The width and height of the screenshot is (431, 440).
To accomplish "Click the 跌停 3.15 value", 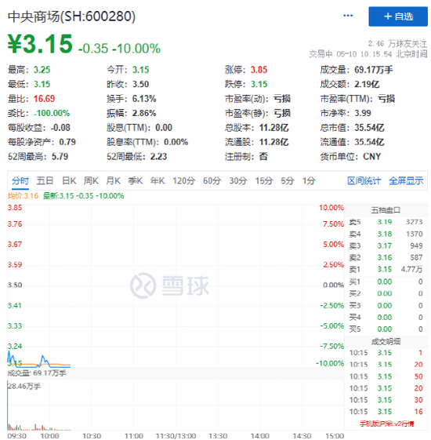I will 259,84.
